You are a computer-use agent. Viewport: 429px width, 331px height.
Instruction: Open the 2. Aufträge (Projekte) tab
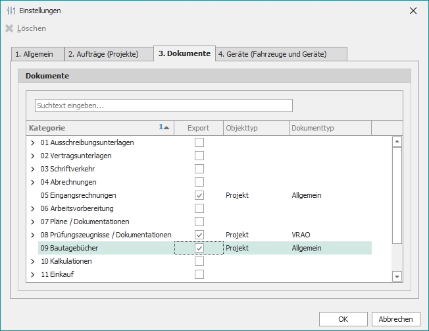pos(108,54)
